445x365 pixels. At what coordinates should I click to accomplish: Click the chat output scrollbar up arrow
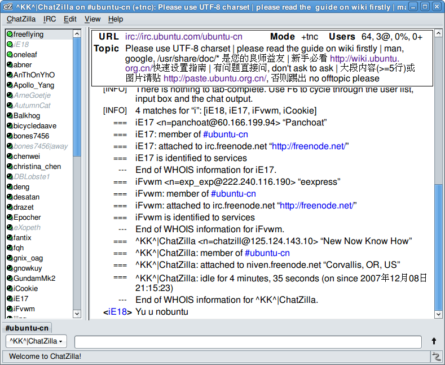(x=438, y=33)
